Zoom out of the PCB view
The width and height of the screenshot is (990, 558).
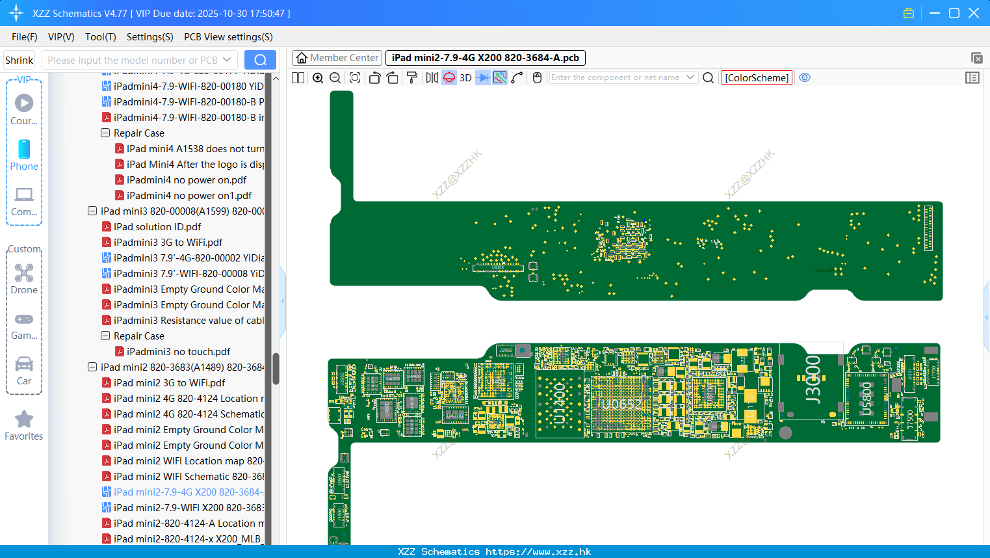pos(335,77)
